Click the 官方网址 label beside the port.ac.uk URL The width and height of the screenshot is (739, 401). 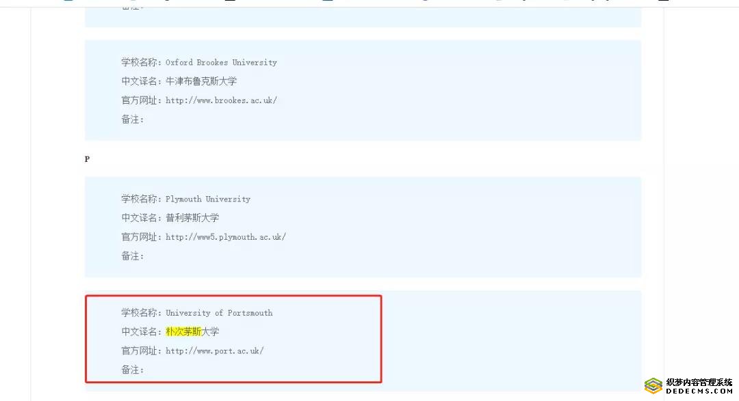pyautogui.click(x=142, y=350)
